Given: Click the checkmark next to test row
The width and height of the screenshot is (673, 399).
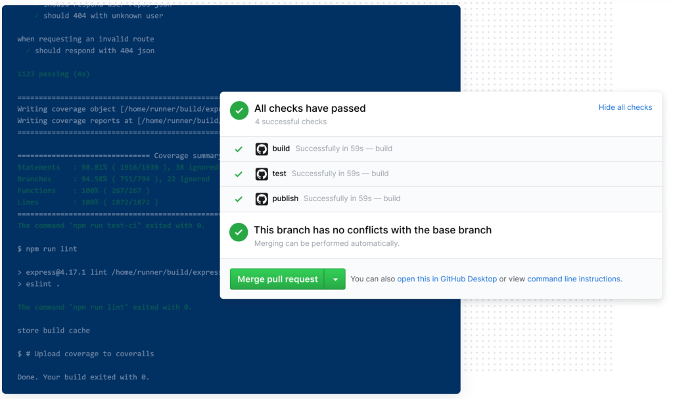Looking at the screenshot, I should coord(239,174).
